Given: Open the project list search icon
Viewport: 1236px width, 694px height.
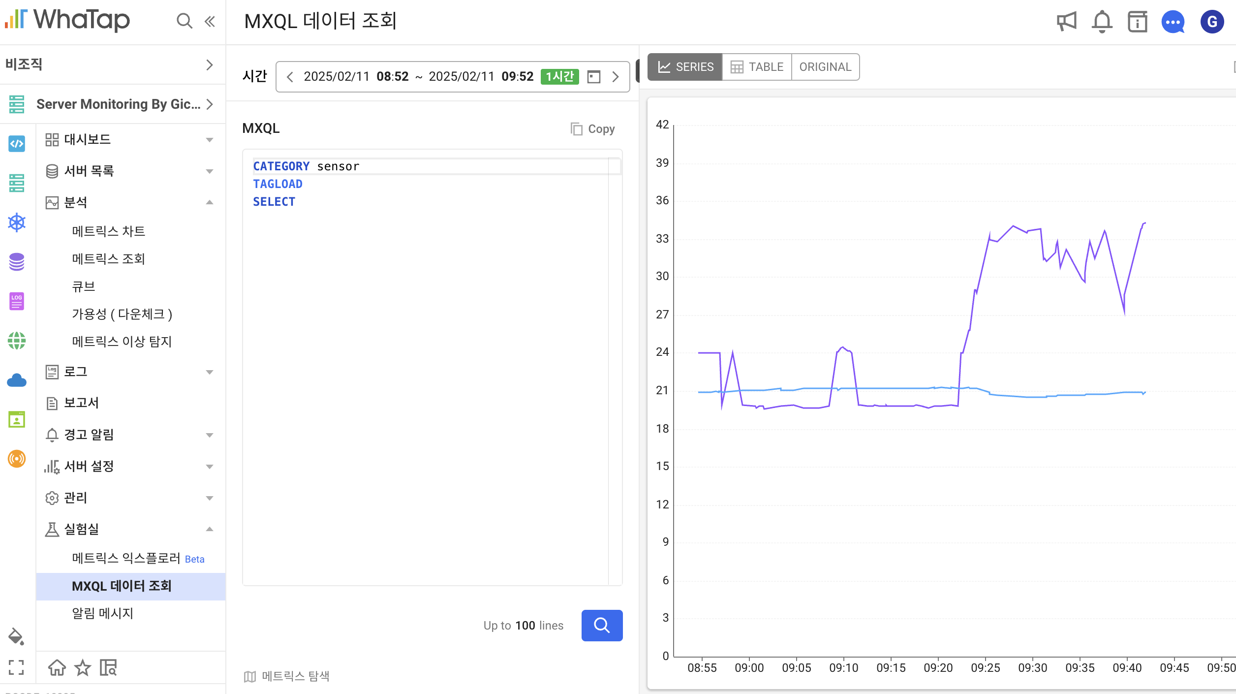Looking at the screenshot, I should click(108, 667).
